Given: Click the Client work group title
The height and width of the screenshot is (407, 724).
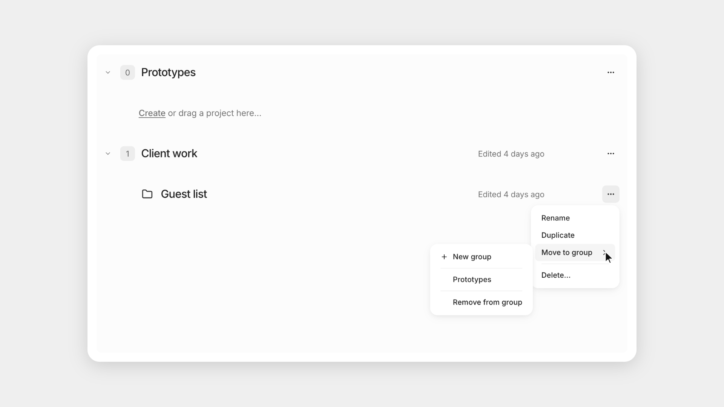Looking at the screenshot, I should 169,154.
